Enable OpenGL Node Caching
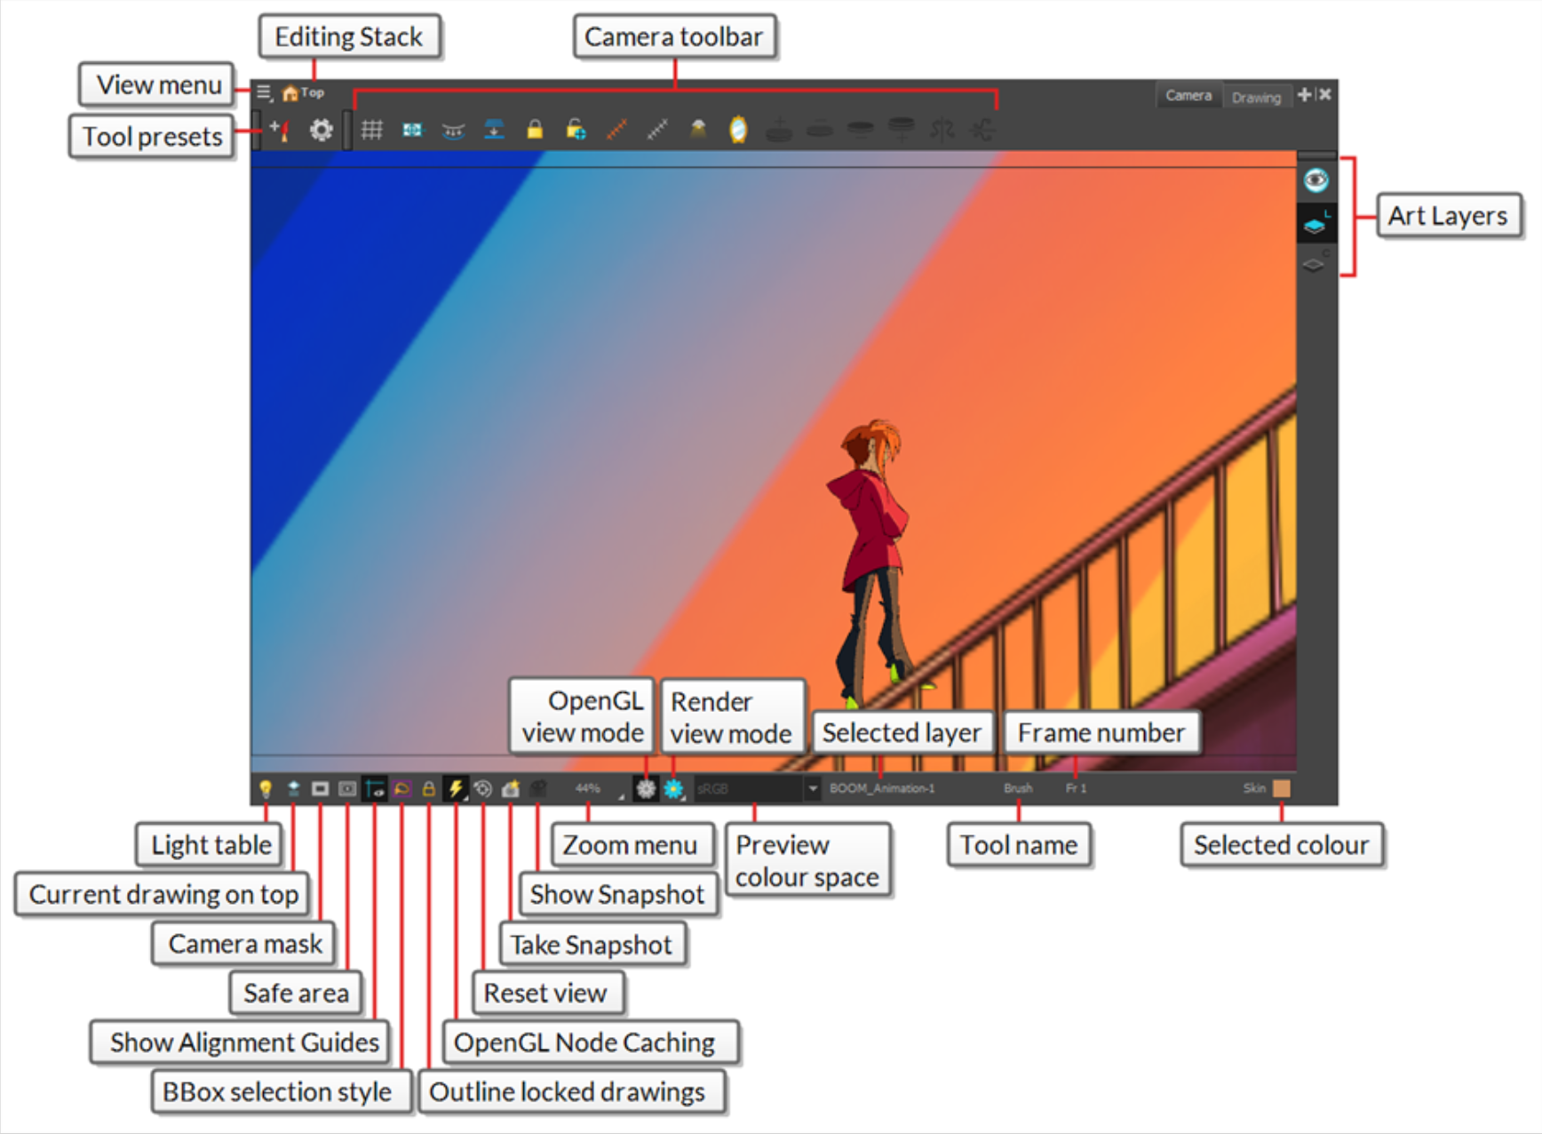 tap(457, 788)
